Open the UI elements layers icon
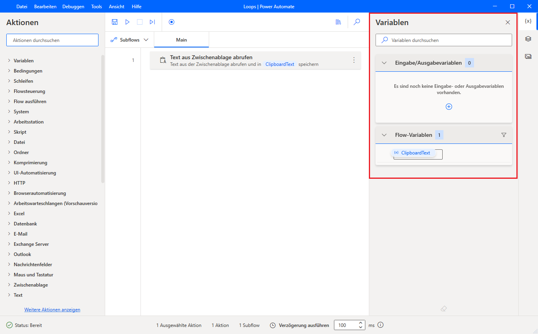Viewport: 538px width, 334px height. point(528,39)
